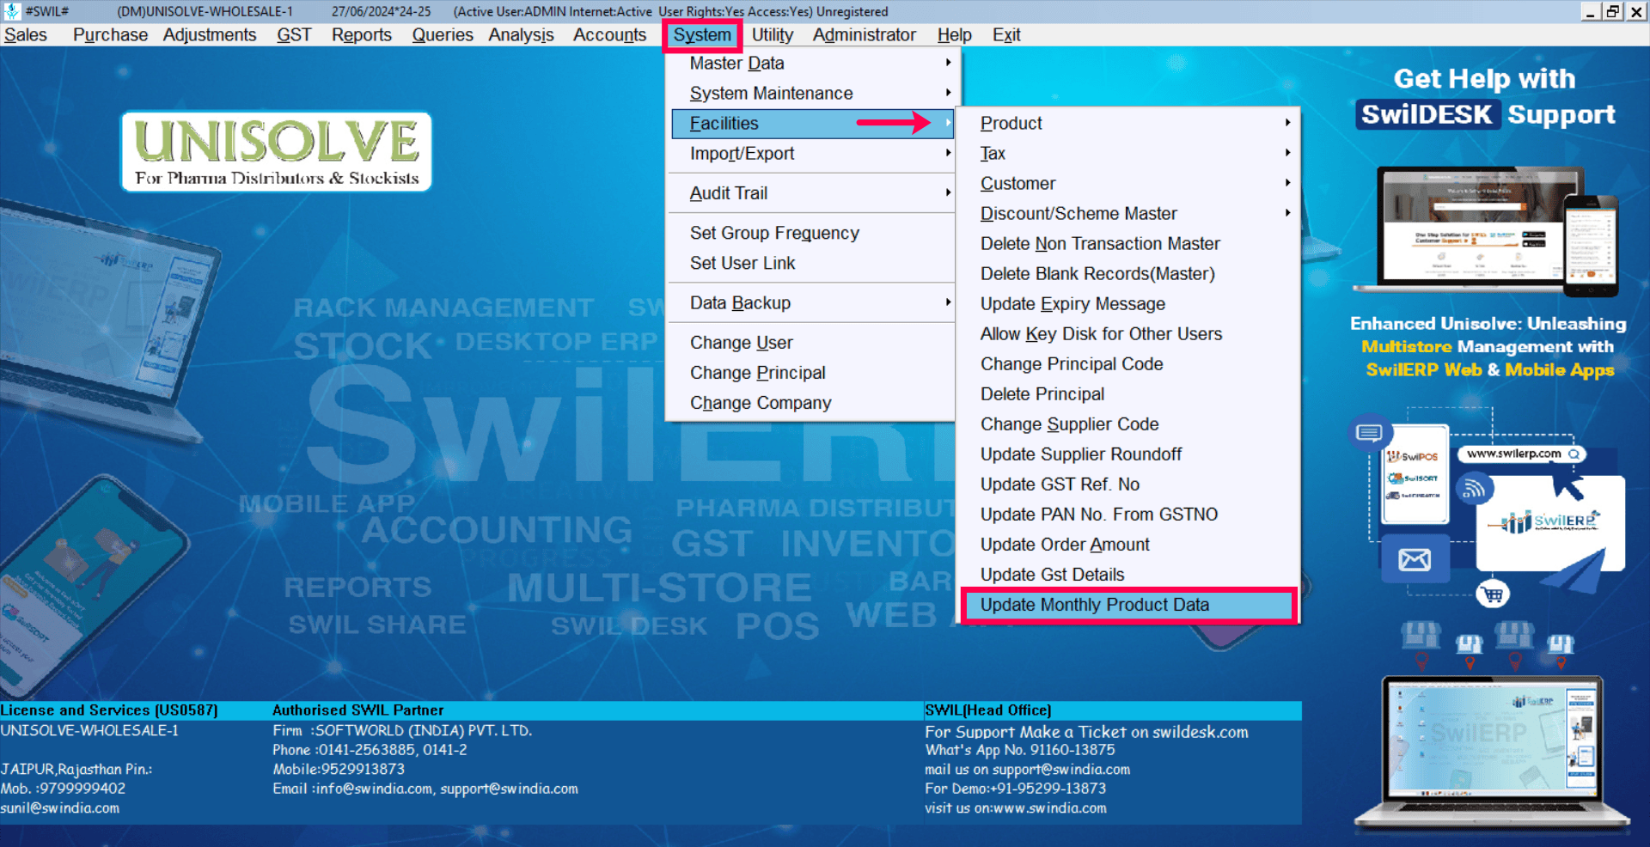Click the SWIL app icon in title bar
Viewport: 1650px width, 847px height.
point(12,11)
